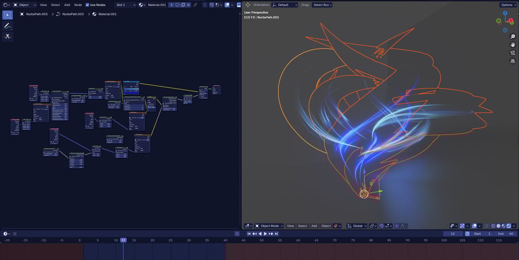Click the red X axis gizmo
This screenshot has height=260, width=519.
point(511,21)
